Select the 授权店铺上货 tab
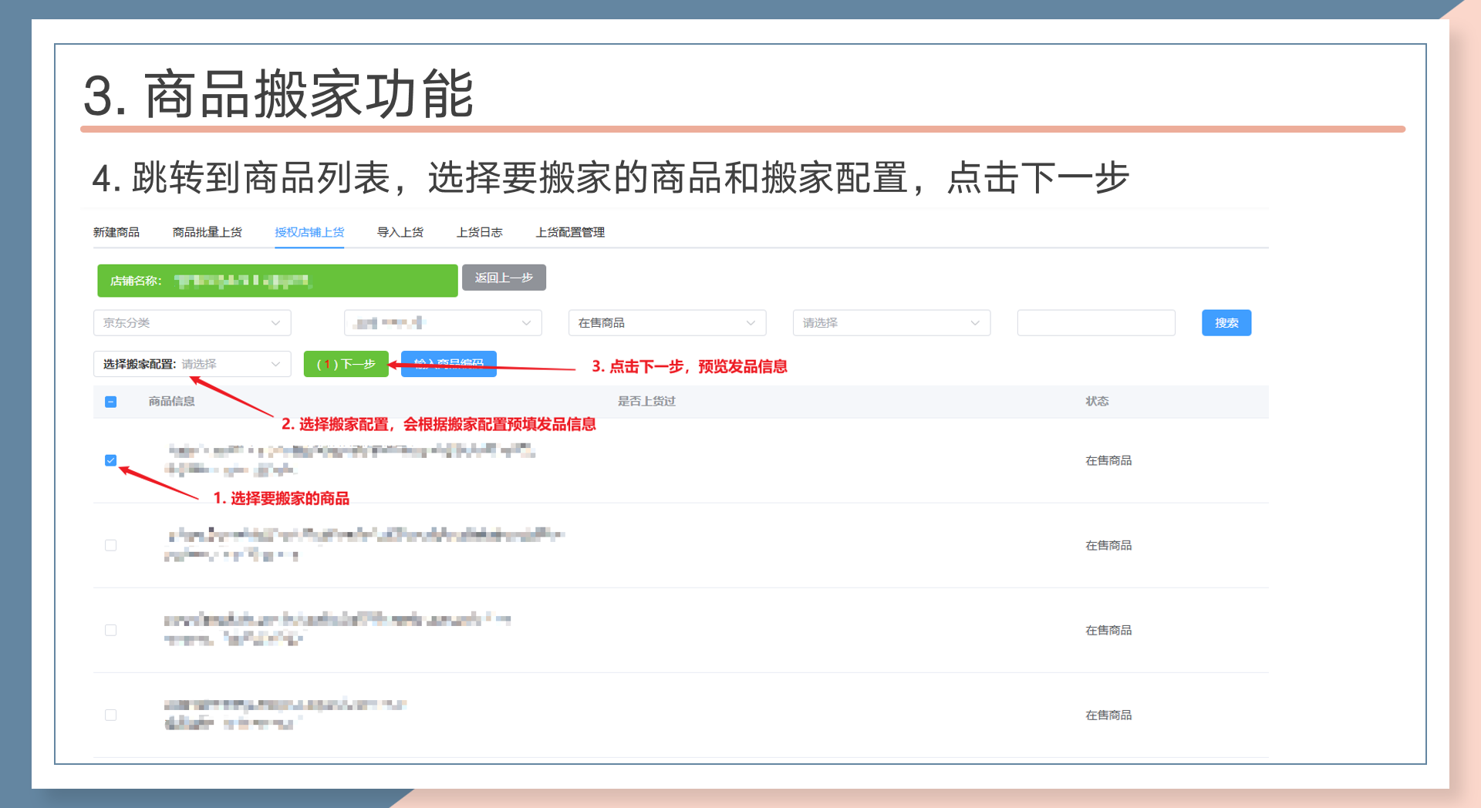The image size is (1481, 808). click(309, 232)
